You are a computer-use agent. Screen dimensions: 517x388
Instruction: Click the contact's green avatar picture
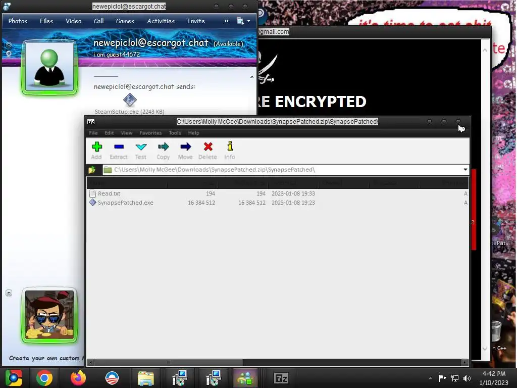coord(49,67)
